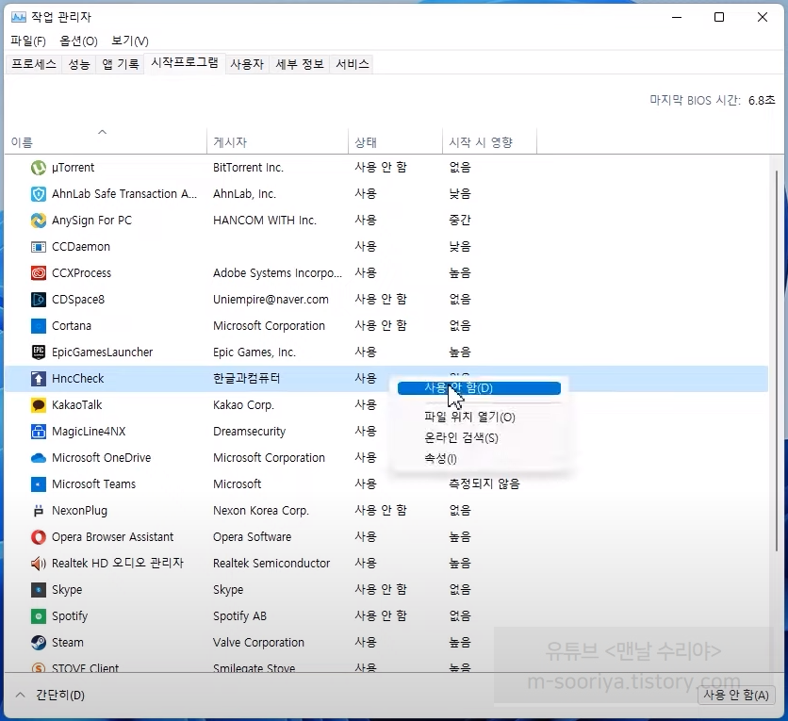
Task: Click the Steam icon
Action: click(39, 643)
